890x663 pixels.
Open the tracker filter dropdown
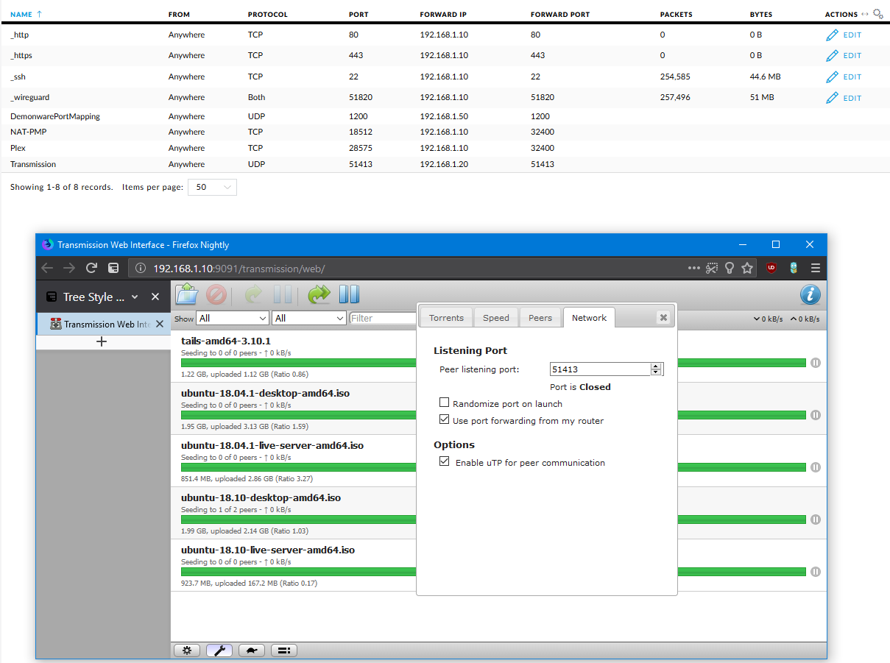pyautogui.click(x=308, y=318)
